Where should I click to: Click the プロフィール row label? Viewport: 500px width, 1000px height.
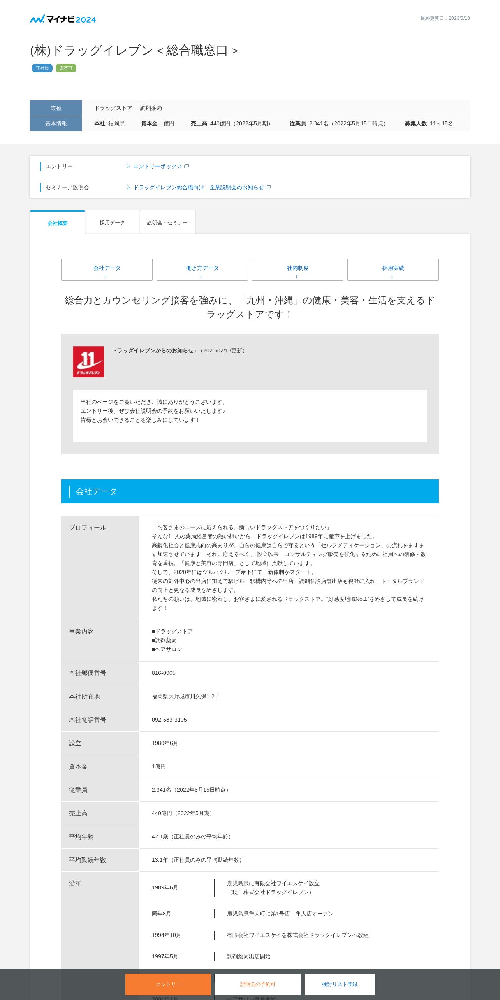pyautogui.click(x=88, y=527)
